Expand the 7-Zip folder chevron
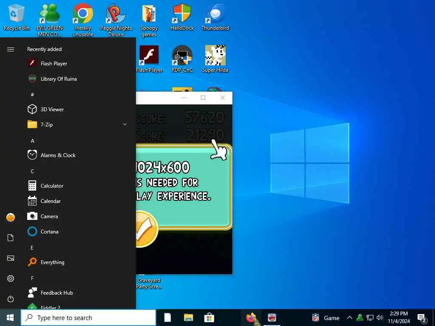 pyautogui.click(x=125, y=124)
